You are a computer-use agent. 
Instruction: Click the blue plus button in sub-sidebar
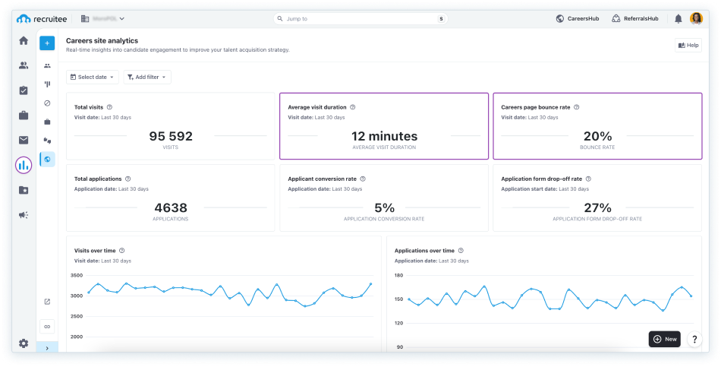[47, 43]
